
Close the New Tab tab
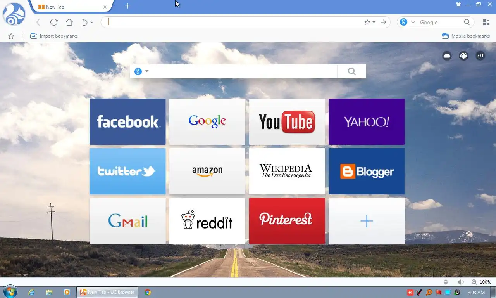pos(105,7)
